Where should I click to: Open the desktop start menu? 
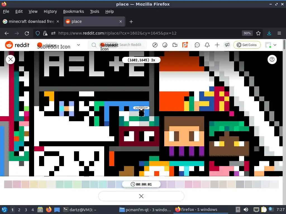click(x=4, y=210)
